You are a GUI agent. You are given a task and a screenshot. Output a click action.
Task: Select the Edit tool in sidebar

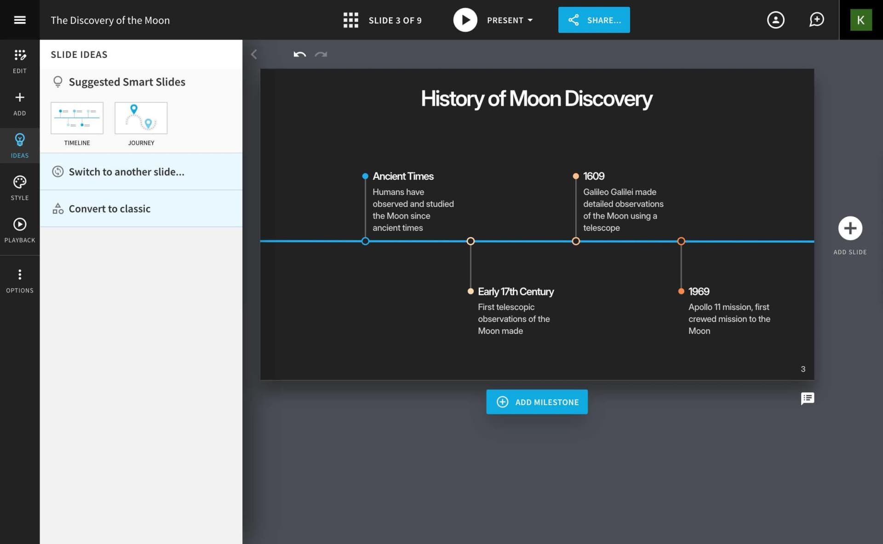(x=20, y=61)
